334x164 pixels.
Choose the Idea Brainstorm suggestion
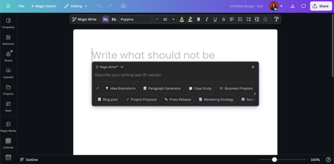click(120, 88)
